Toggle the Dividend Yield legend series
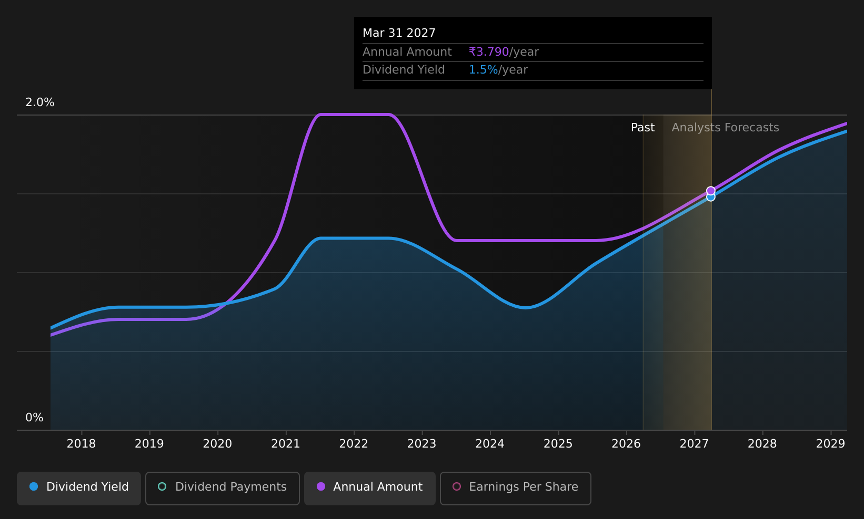The image size is (864, 519). click(79, 488)
